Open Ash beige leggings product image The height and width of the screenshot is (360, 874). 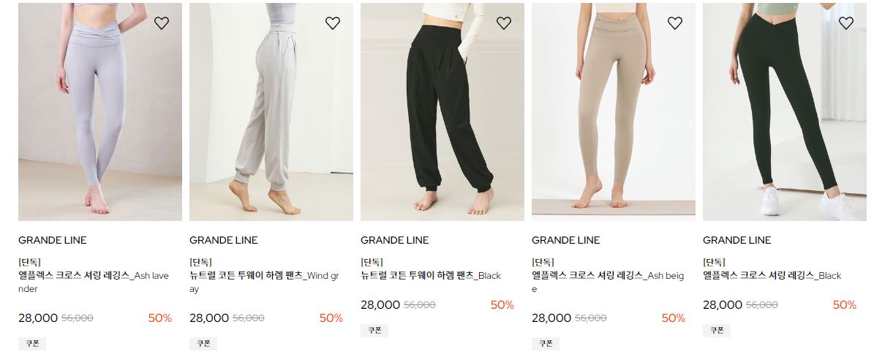[613, 111]
